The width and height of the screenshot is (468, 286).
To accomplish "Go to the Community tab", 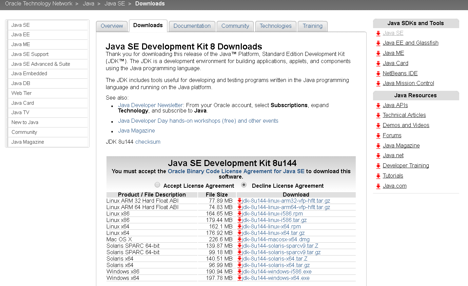I will click(235, 26).
